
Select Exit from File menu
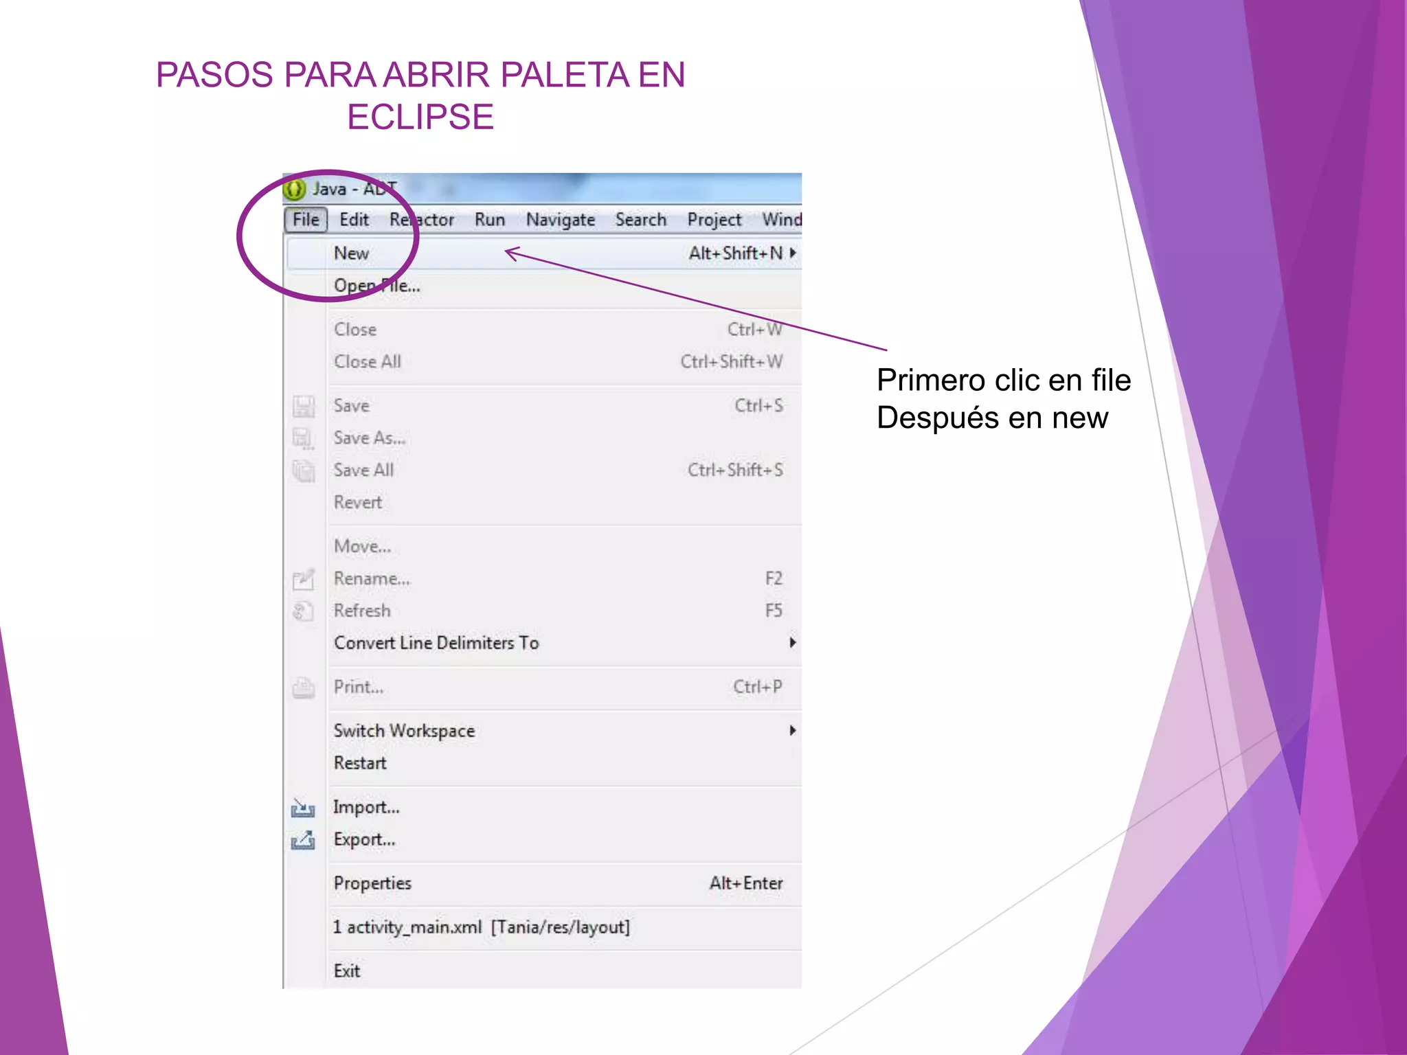(x=543, y=972)
